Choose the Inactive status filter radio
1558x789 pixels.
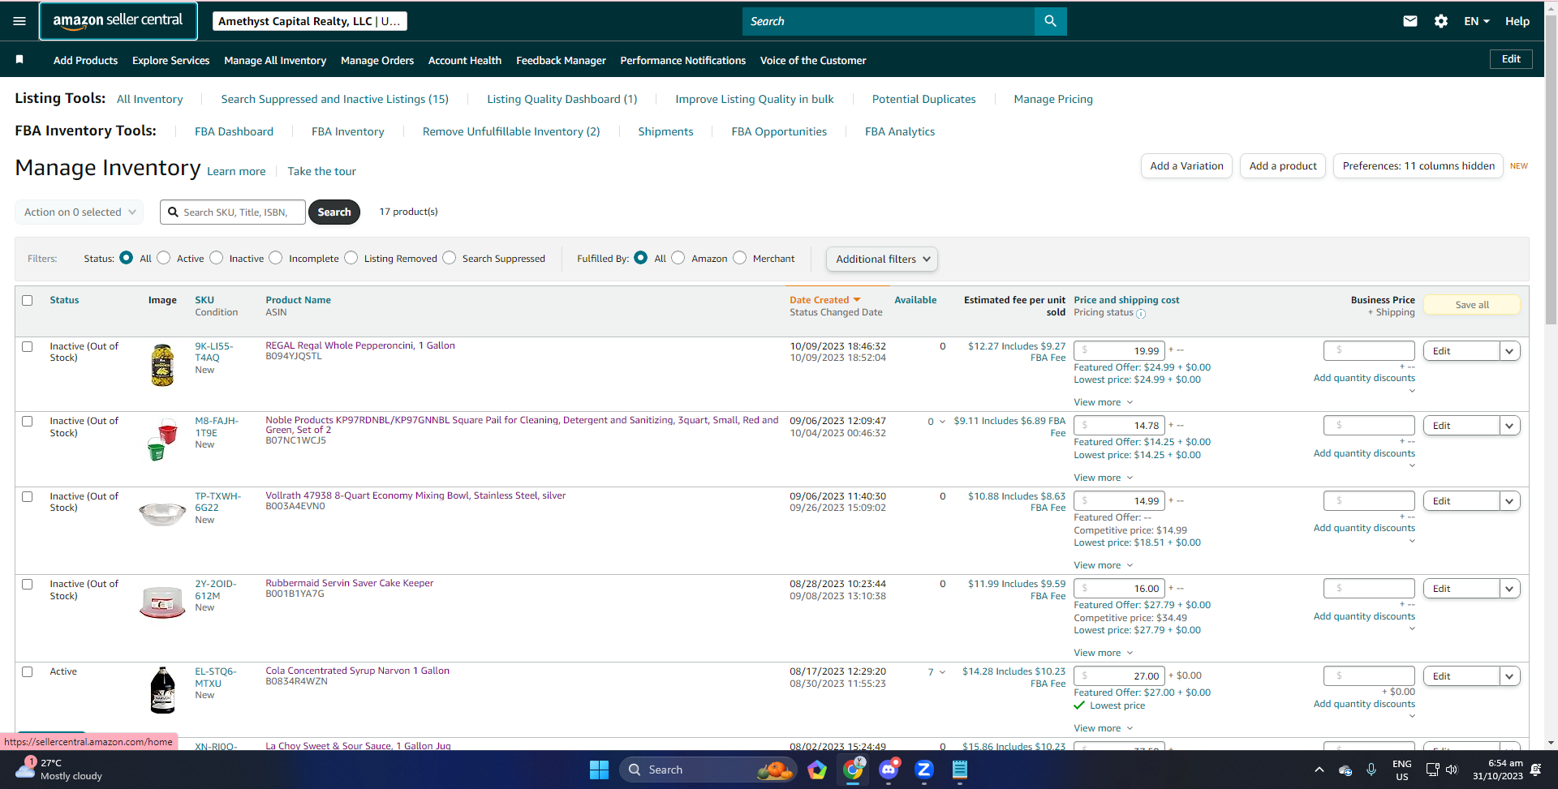tap(216, 258)
